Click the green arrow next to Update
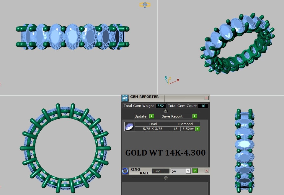Viewport: 284px width, 195px height. pyautogui.click(x=152, y=116)
